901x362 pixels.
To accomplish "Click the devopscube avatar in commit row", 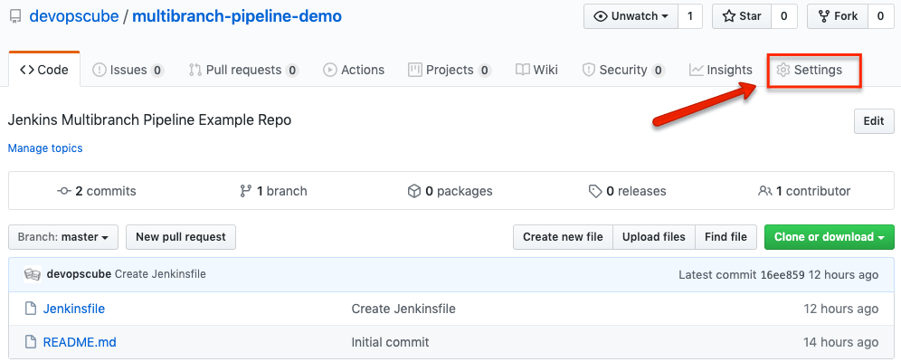I will [x=33, y=274].
